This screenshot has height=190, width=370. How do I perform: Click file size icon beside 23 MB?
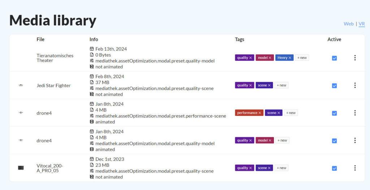coord(92,165)
